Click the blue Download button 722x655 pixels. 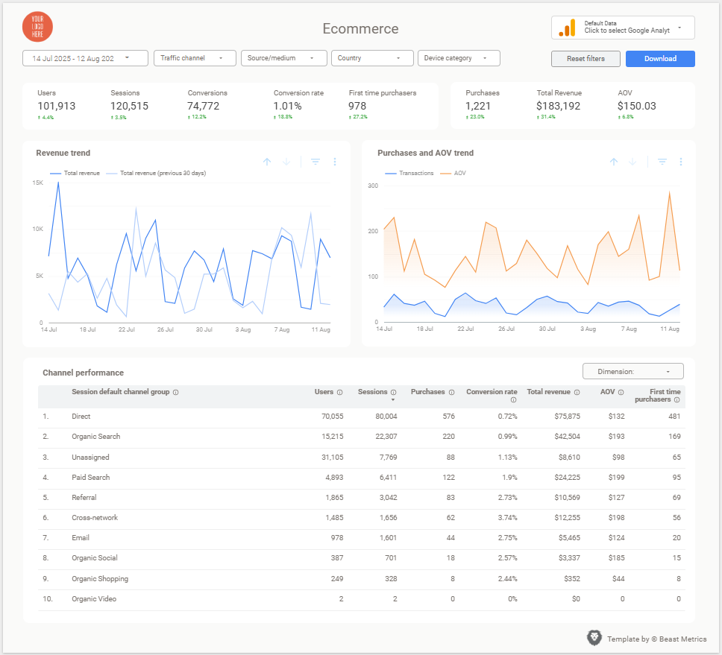click(660, 59)
